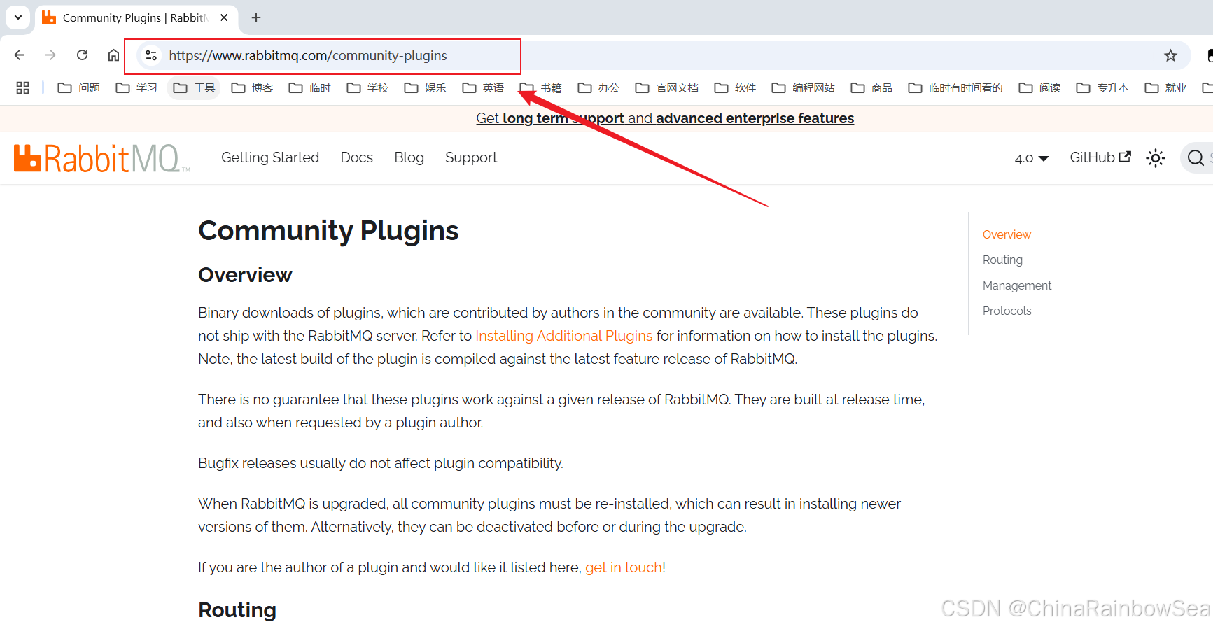Open the 英语 bookmark folder
Image resolution: width=1213 pixels, height=629 pixels.
pos(483,87)
